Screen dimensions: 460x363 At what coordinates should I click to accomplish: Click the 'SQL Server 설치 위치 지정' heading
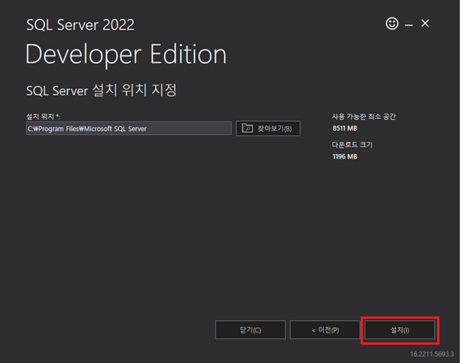coord(102,90)
